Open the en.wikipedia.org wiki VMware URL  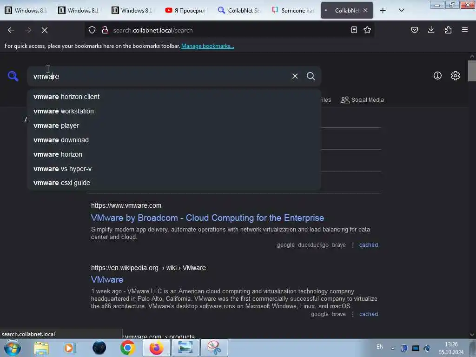148,268
